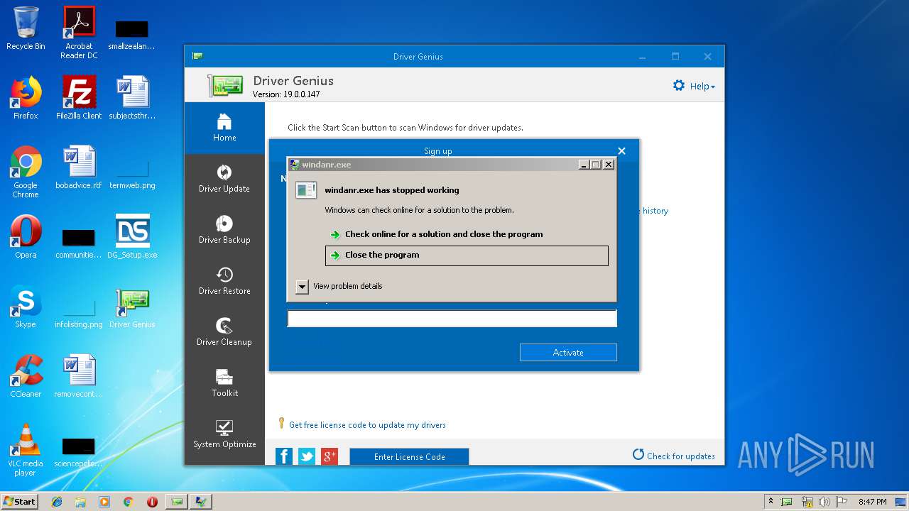Open the CCleaner desktop shortcut

[x=26, y=376]
